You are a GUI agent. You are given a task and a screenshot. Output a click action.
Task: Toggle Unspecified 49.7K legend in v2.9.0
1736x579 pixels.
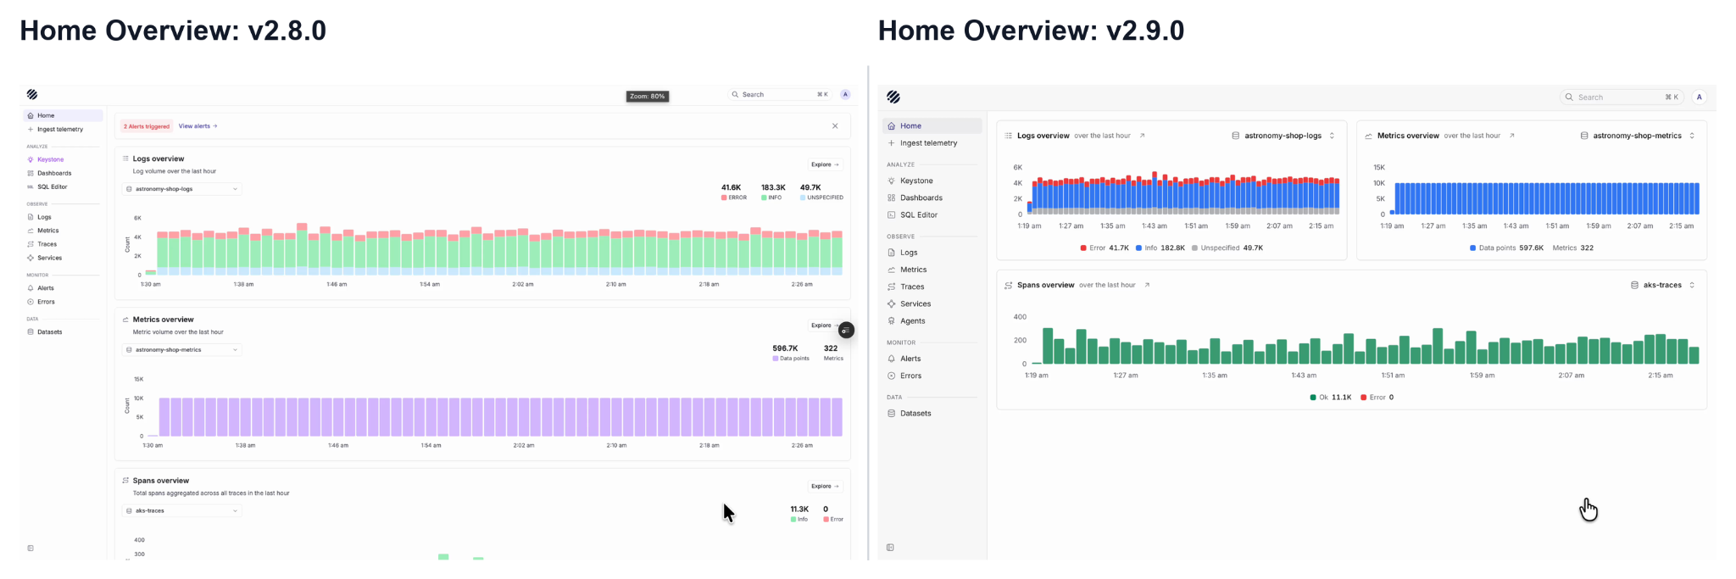(1227, 248)
